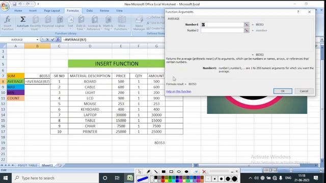Expand the AutoSum dropdown arrow
Image resolution: width=326 pixels, height=183 pixels.
(x=22, y=29)
